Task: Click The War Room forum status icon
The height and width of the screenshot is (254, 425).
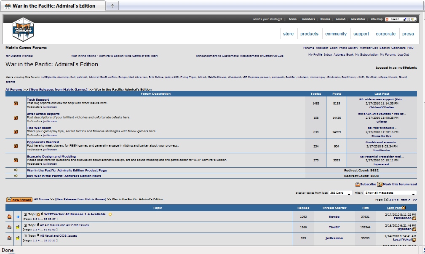Action: tap(16, 131)
